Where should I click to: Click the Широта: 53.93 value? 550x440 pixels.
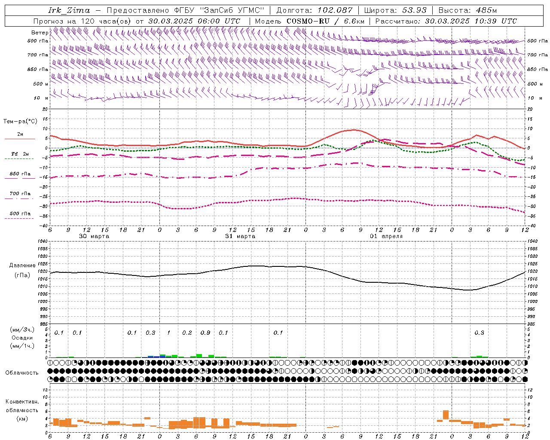coord(396,10)
